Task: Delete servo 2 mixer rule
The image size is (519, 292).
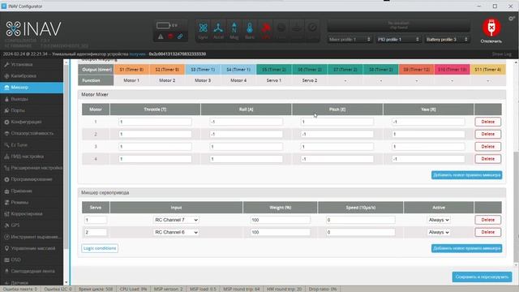Action: (x=488, y=233)
